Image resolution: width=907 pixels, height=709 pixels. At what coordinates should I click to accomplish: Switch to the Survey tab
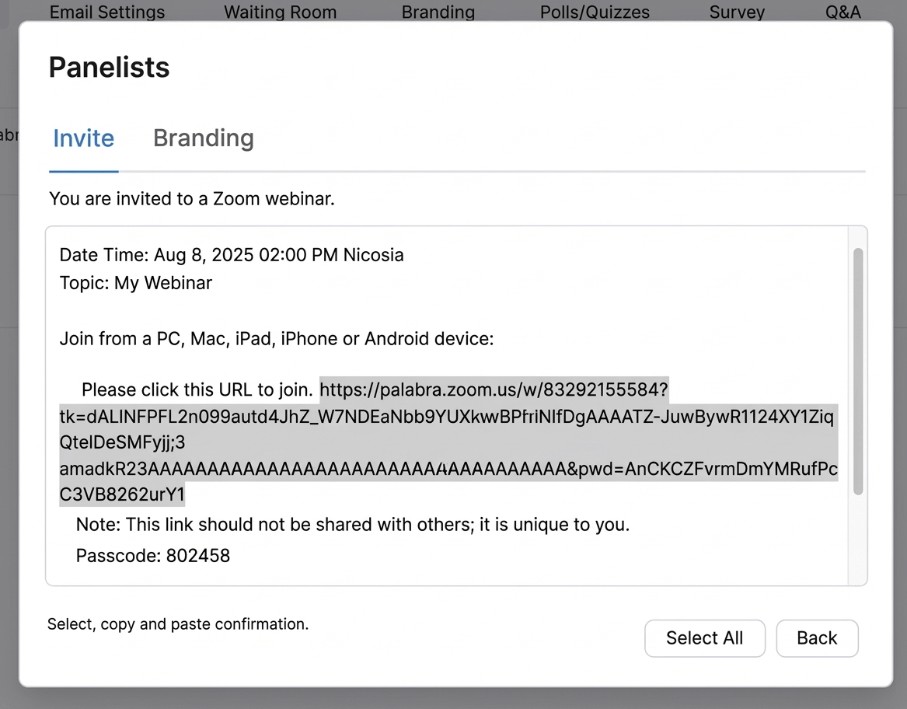coord(737,12)
